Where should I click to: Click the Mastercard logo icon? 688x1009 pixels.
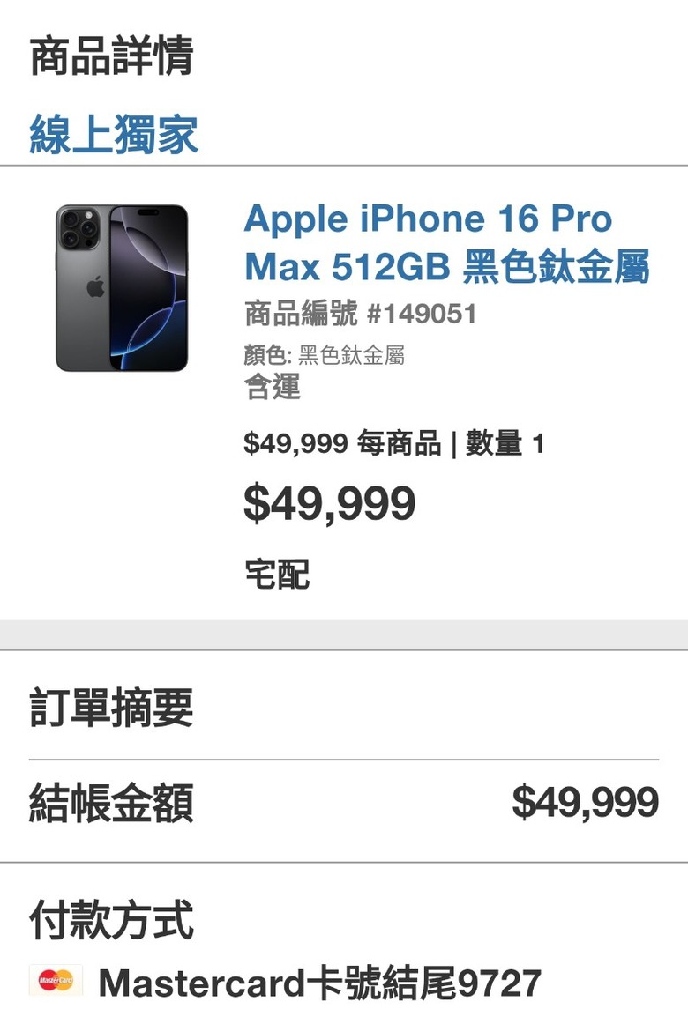pyautogui.click(x=56, y=980)
